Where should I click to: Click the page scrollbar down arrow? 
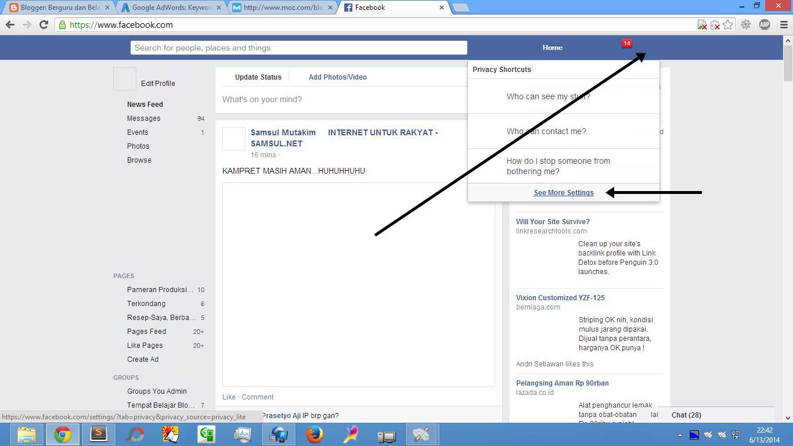tap(788, 418)
